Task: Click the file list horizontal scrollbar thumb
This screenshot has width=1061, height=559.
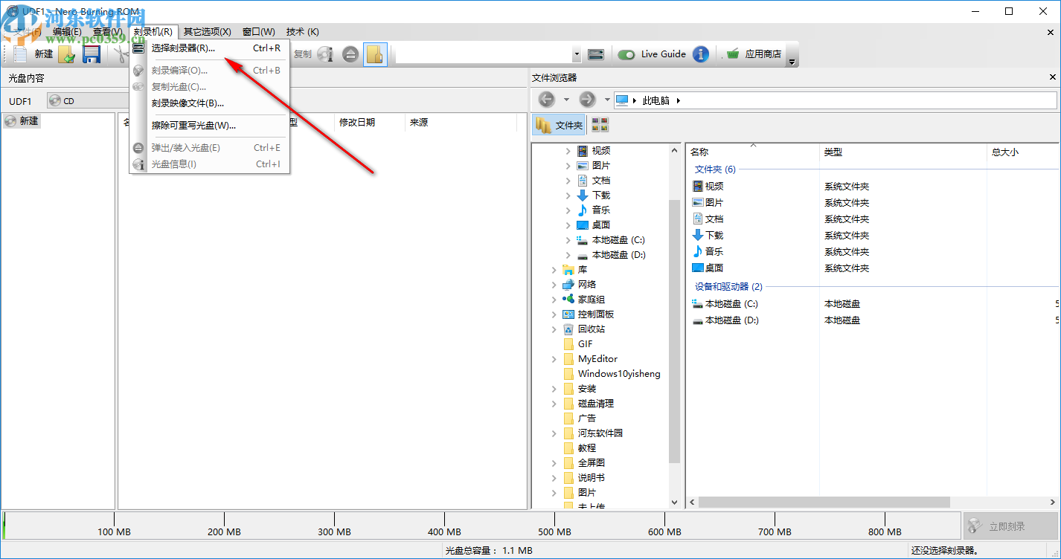Action: coord(824,503)
